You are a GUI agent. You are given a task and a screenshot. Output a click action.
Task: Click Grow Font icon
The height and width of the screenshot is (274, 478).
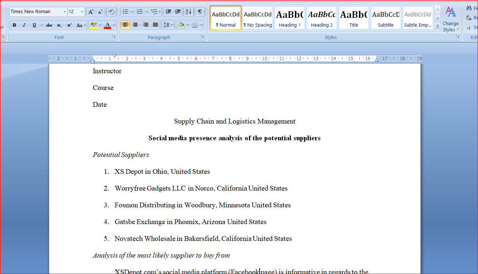click(91, 12)
